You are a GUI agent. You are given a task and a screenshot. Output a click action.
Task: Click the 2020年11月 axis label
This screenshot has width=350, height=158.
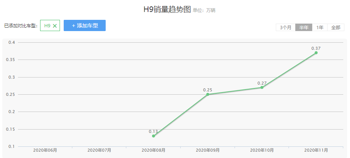click(x=316, y=150)
